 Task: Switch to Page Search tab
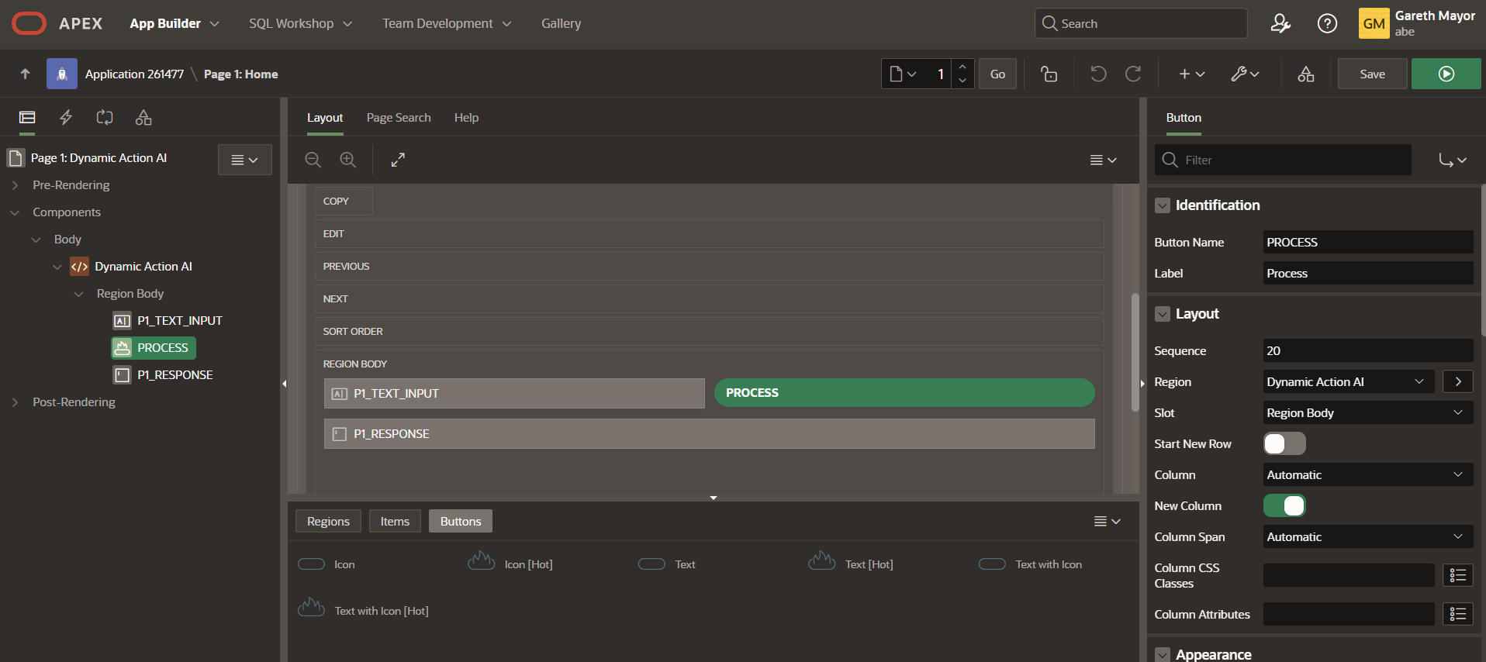[x=399, y=117]
